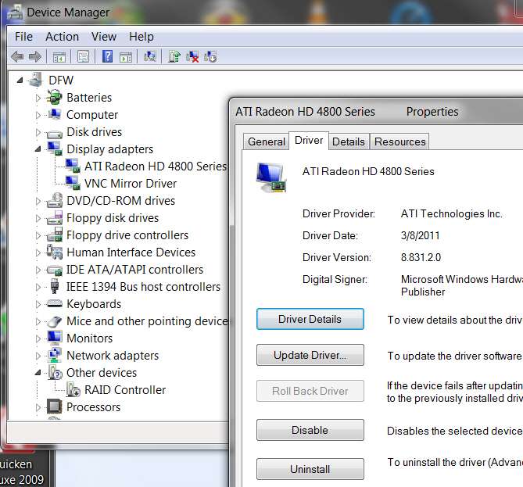Collapse the Display adapters node

coord(38,149)
